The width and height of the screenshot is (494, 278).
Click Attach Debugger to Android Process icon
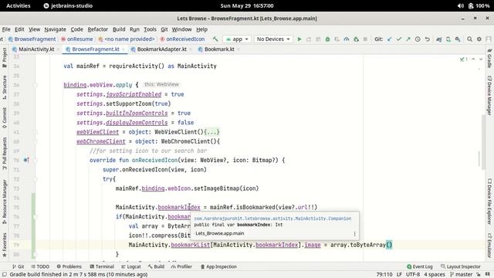[356, 39]
